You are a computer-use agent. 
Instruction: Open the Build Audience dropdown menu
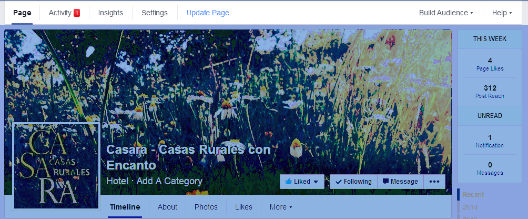tap(446, 13)
